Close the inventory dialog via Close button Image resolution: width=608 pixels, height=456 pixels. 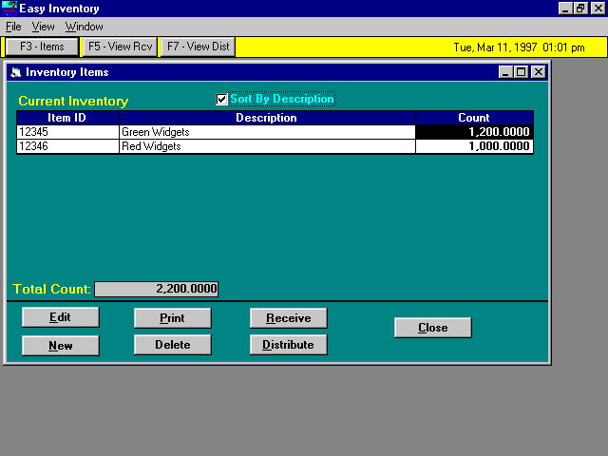click(432, 328)
